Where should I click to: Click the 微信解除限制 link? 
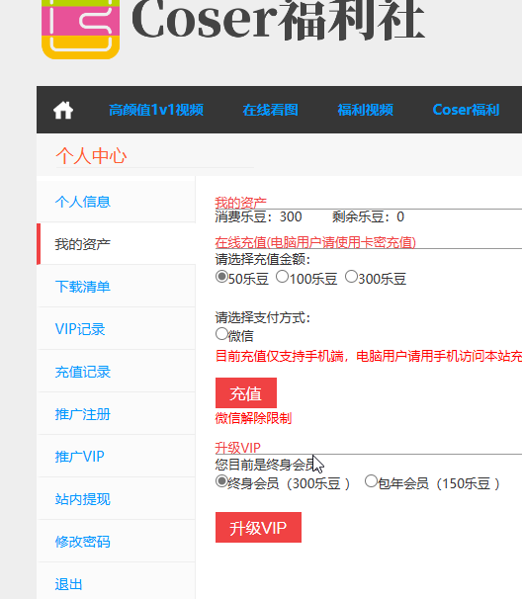(253, 418)
